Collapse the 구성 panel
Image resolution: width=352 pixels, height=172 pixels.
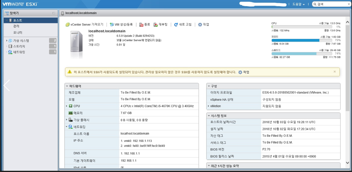pos(209,86)
